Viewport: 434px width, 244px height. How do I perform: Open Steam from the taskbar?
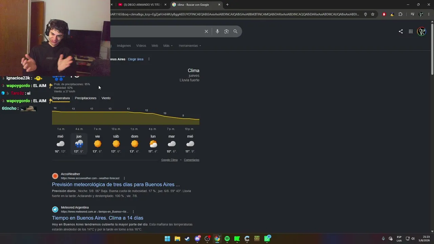click(187, 239)
